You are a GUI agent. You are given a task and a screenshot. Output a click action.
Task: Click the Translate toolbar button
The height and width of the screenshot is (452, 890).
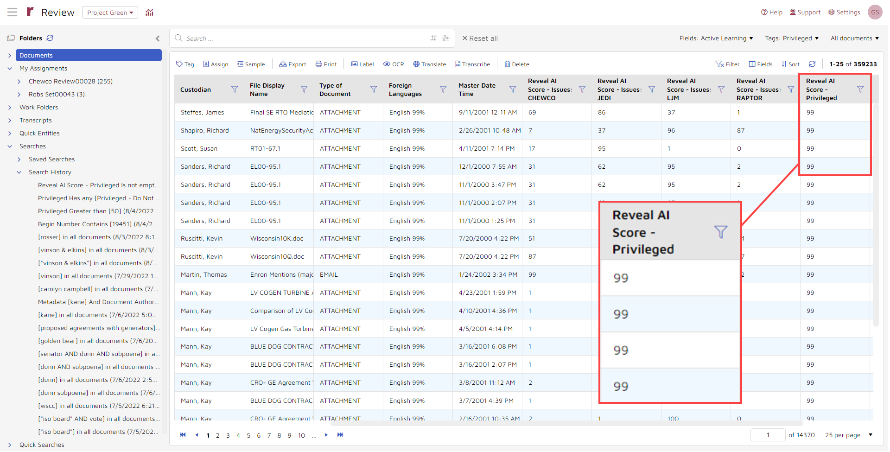430,64
